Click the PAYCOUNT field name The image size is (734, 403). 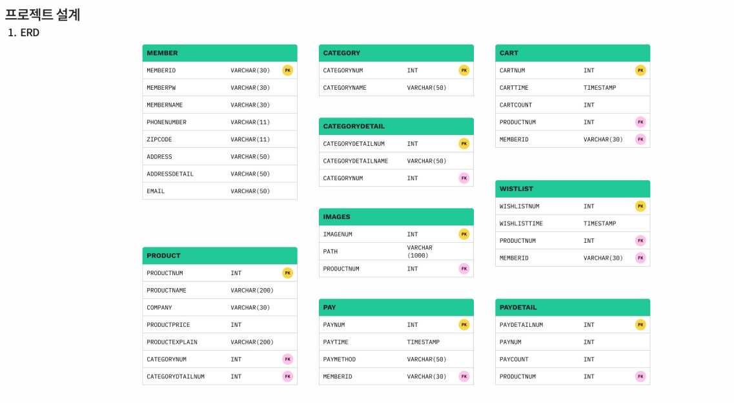[514, 360]
